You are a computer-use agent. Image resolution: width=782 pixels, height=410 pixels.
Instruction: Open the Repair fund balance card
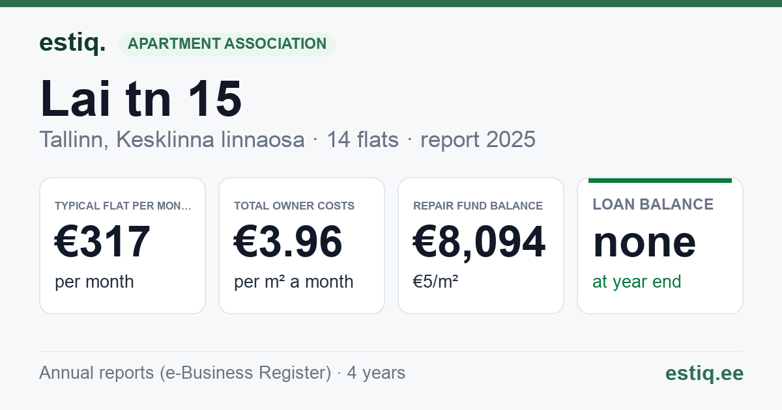[x=481, y=245]
